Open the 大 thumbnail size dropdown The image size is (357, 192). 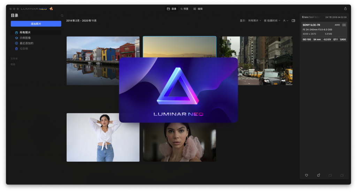[286, 21]
